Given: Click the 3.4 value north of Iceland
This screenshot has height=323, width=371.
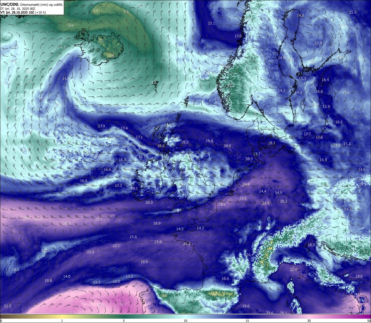Looking at the screenshot, I should coord(95,10).
